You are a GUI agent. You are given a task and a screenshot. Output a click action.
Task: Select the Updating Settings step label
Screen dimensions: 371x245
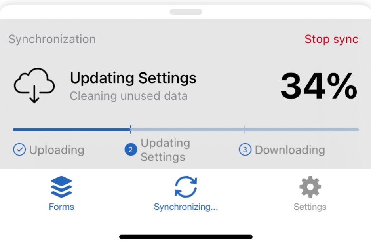tap(165, 150)
